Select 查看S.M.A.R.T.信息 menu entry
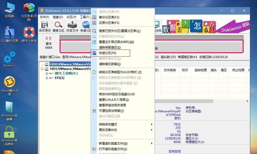This screenshot has width=257, height=154. [123, 100]
